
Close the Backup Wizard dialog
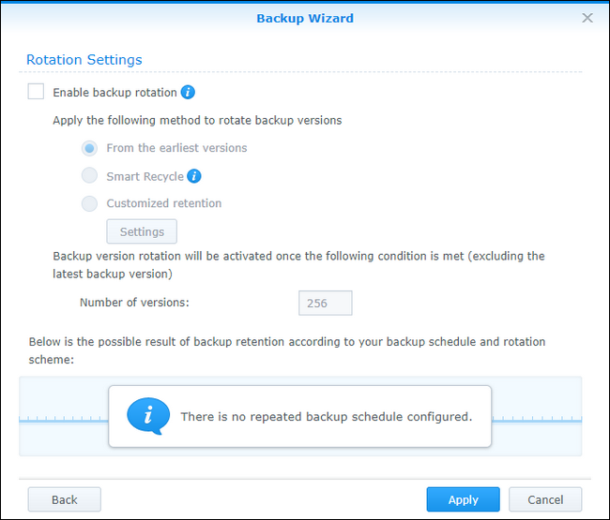pyautogui.click(x=587, y=18)
